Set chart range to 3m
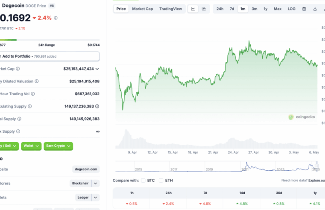Screen dimensions: 325x210 (x=255, y=9)
